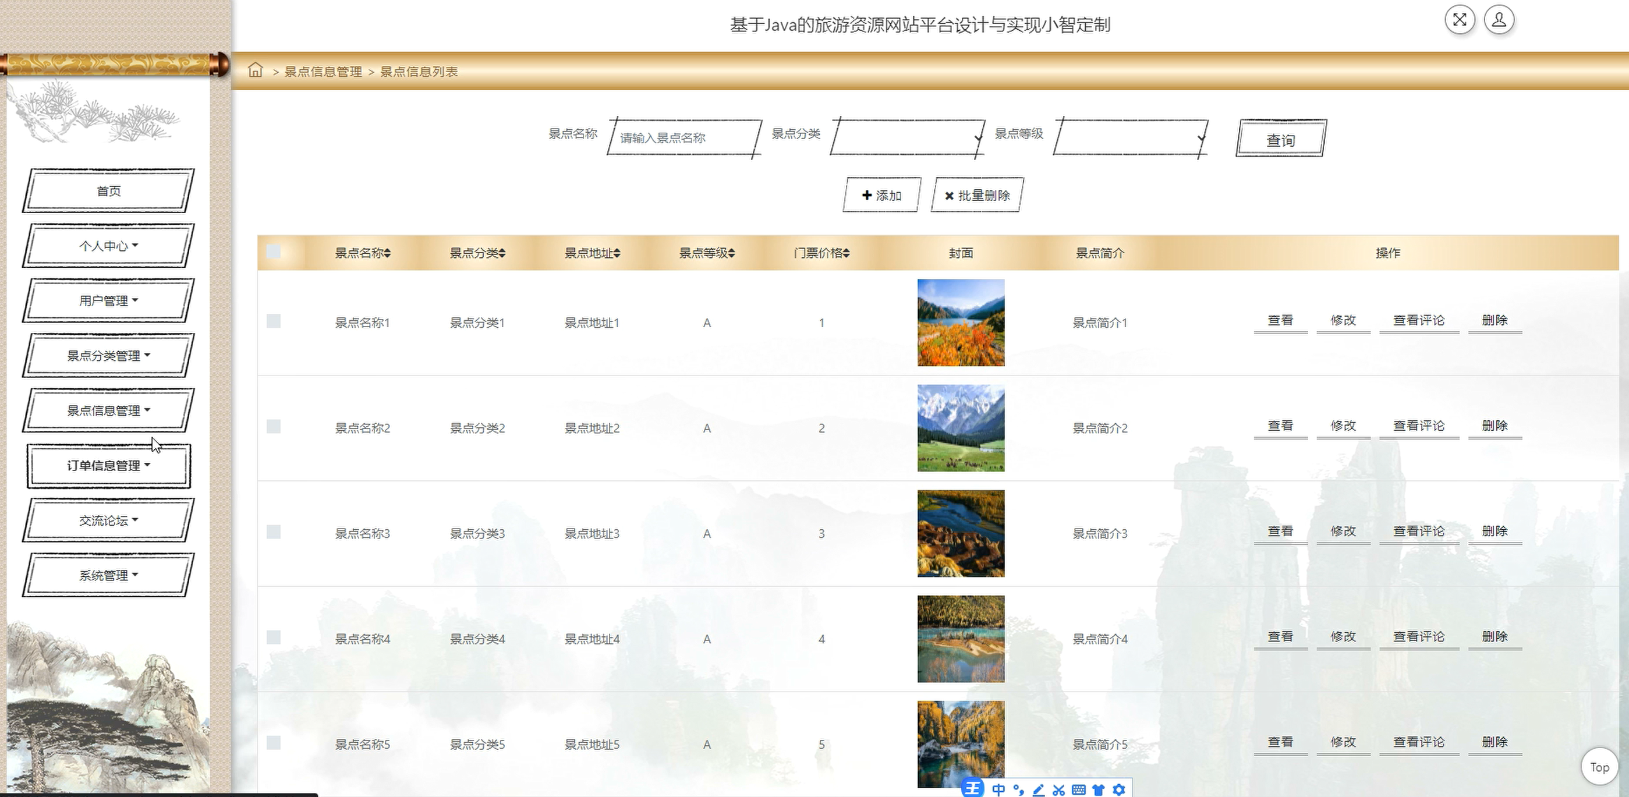Check the row checkbox for 景点名称5
Screen dimensions: 1629x797
(274, 743)
